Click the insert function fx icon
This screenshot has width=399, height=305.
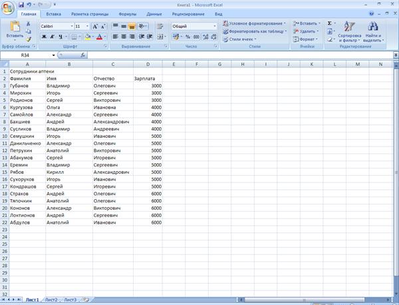(x=82, y=55)
